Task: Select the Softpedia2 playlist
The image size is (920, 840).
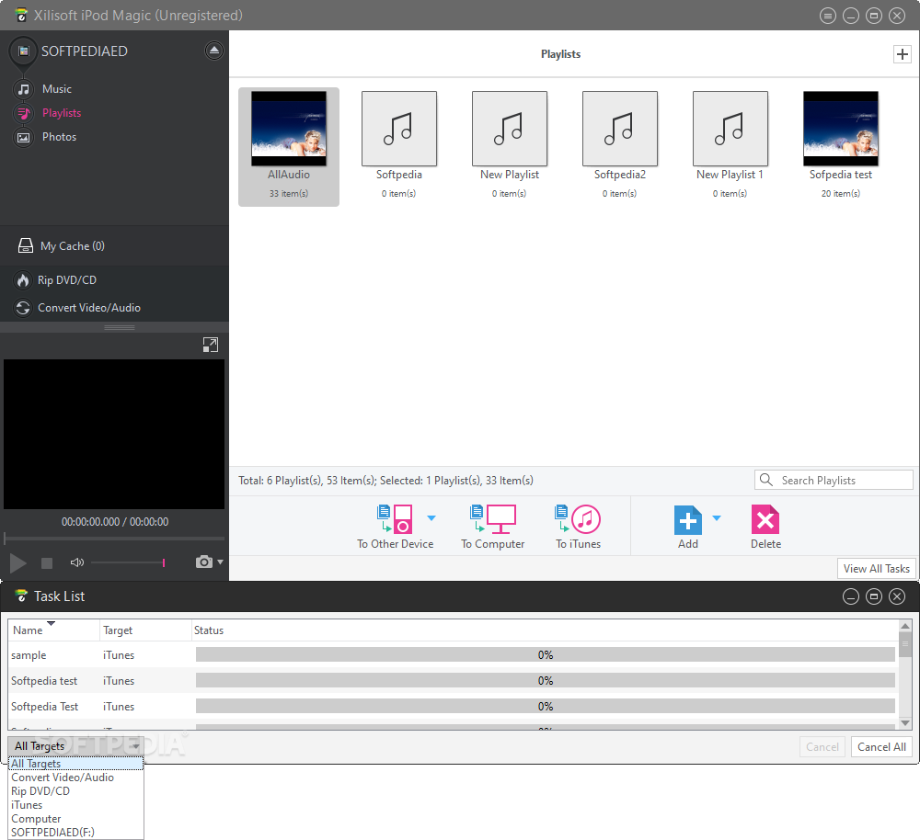Action: tap(619, 145)
